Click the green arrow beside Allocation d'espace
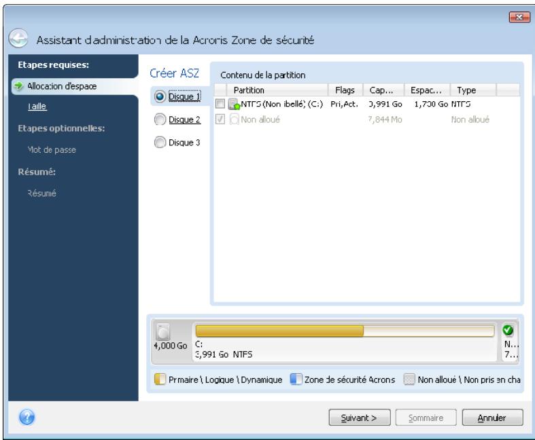The image size is (535, 440). (19, 86)
